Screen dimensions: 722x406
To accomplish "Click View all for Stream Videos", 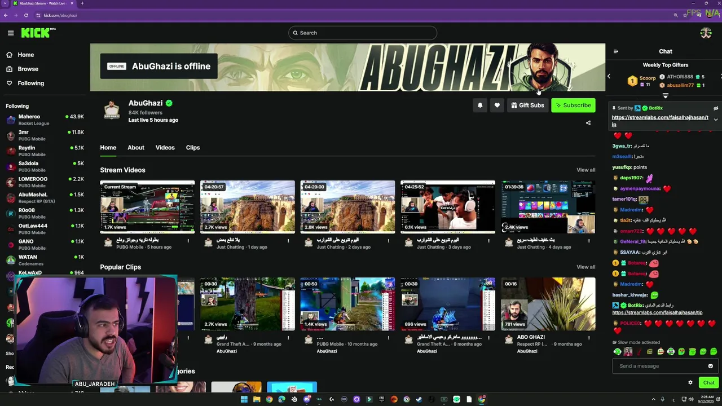I will pyautogui.click(x=585, y=170).
